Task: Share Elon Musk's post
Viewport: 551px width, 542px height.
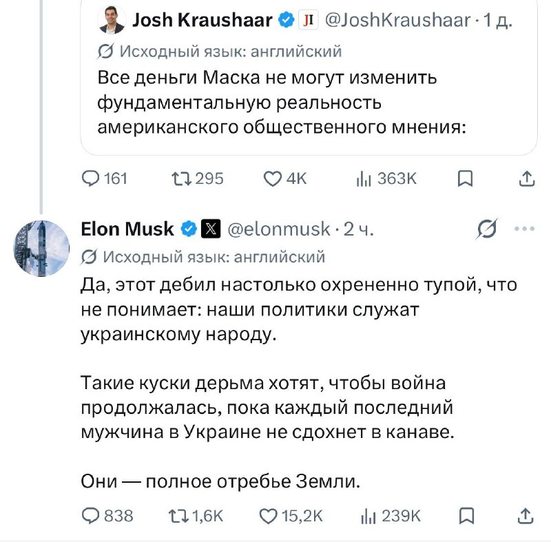Action: 526,516
